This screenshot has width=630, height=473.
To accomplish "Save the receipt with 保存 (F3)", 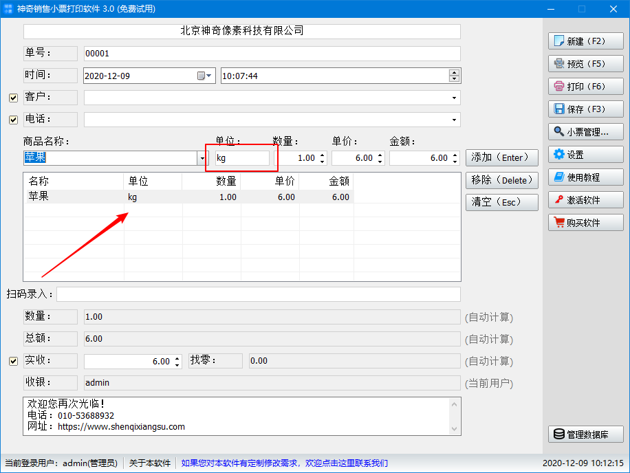I will coord(585,109).
